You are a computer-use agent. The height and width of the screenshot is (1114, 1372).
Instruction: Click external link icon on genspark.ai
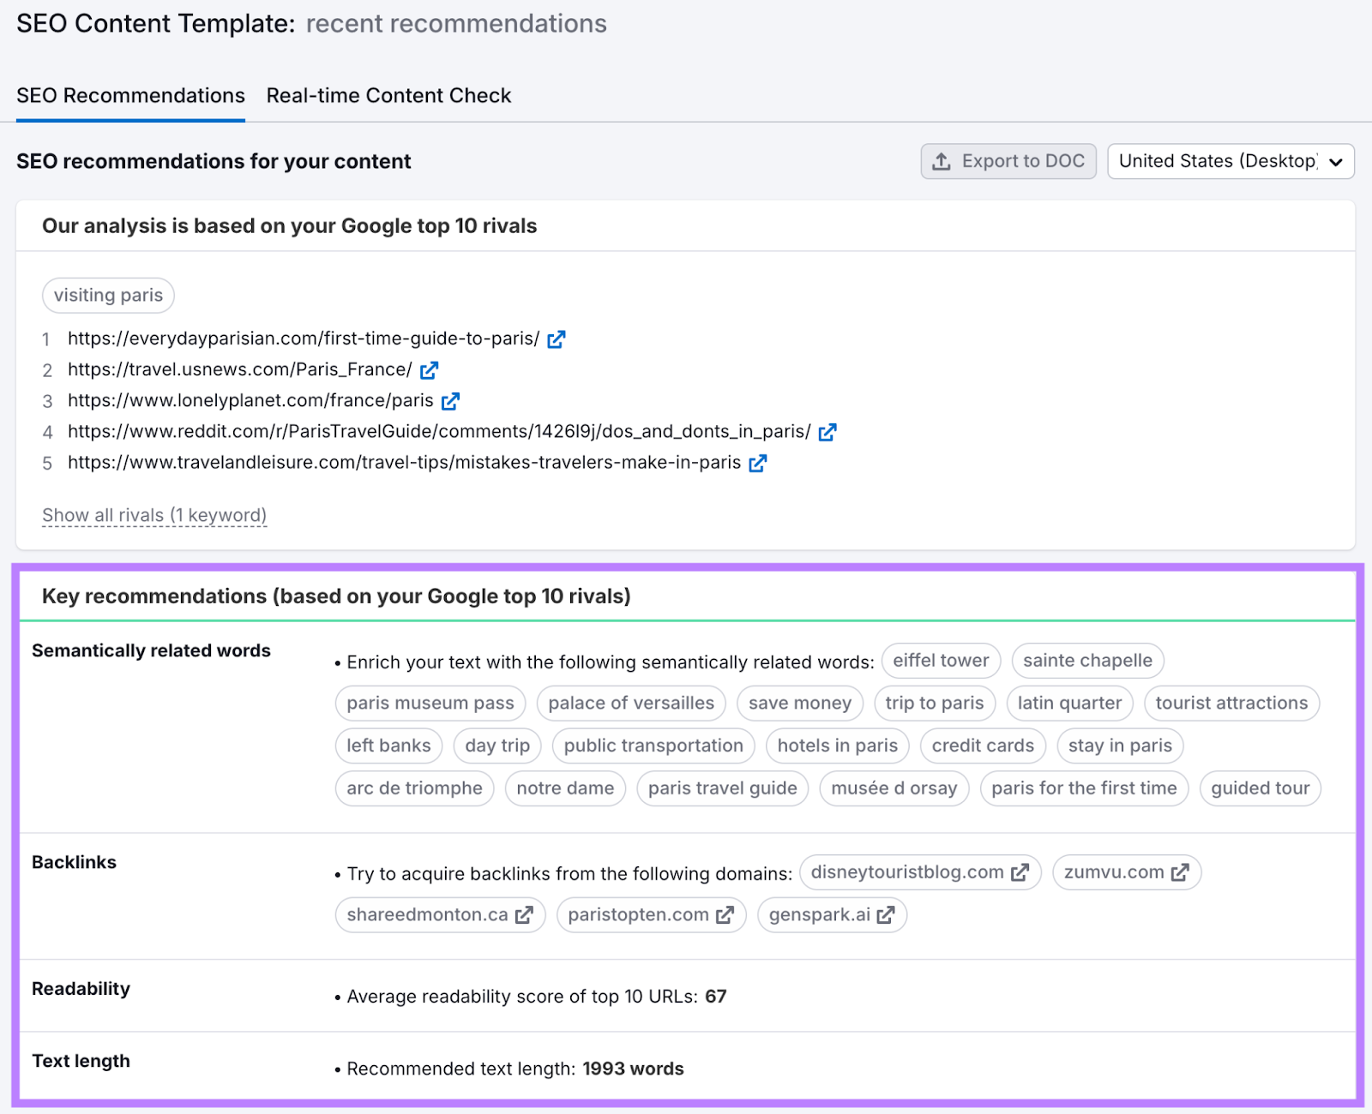click(886, 915)
